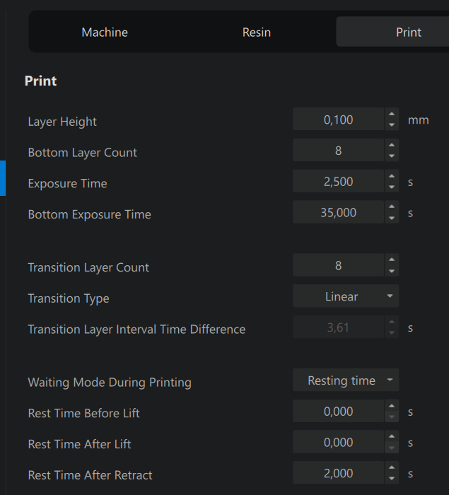Click the Bottom Exposure Time field

click(x=338, y=212)
